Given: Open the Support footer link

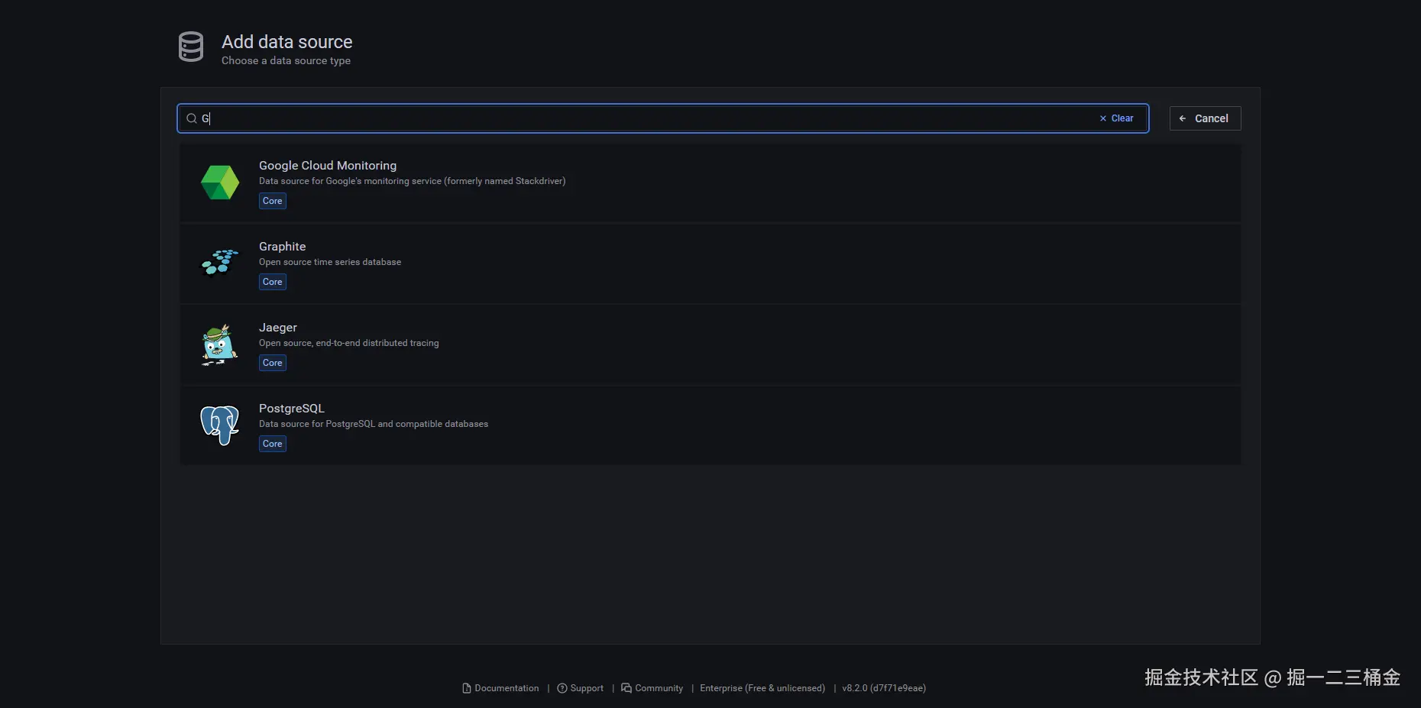Looking at the screenshot, I should tap(581, 688).
